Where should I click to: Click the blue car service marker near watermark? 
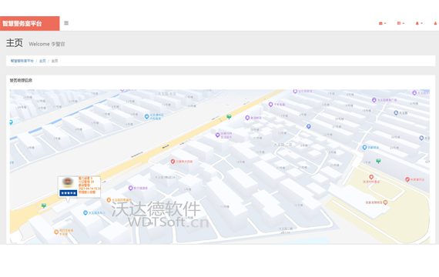(x=85, y=213)
